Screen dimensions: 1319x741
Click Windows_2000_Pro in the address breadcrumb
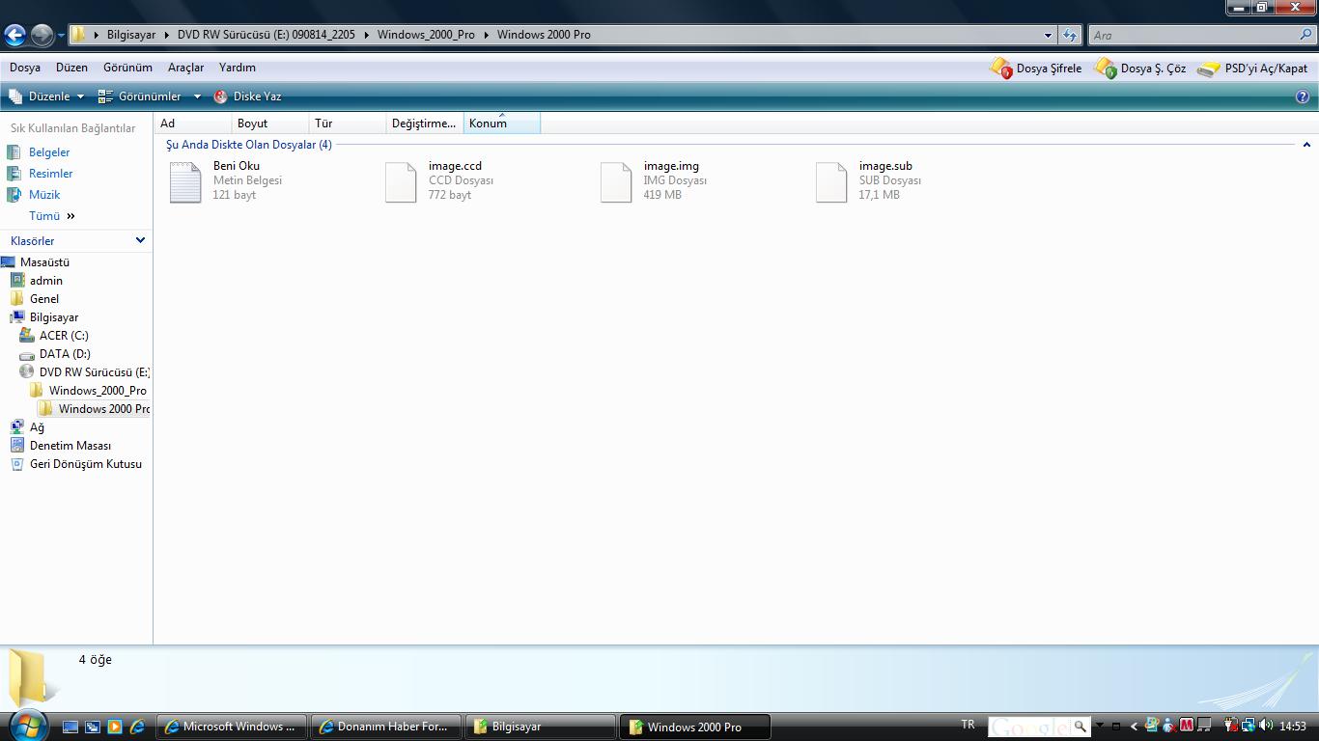tap(426, 35)
